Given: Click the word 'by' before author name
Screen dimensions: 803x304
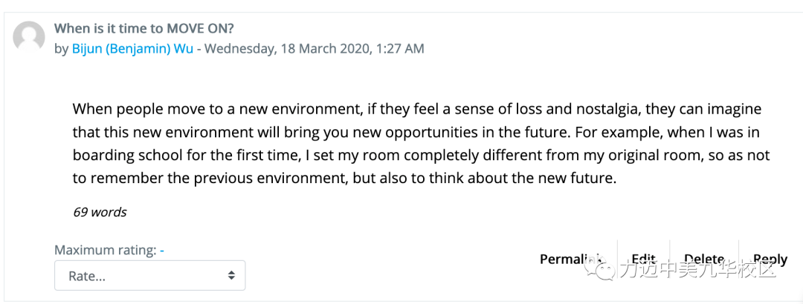Looking at the screenshot, I should pos(62,50).
